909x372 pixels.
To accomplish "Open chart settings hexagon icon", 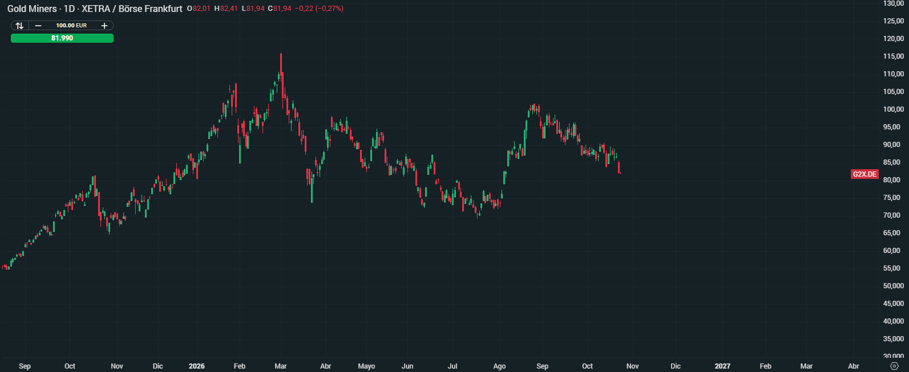I will point(895,366).
